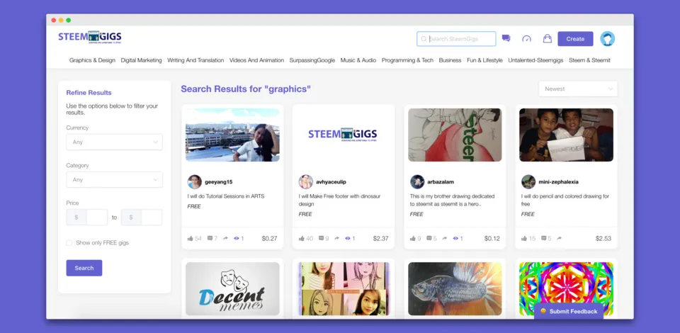Like the mini-zephalexia gig
Image resolution: width=680 pixels, height=333 pixels.
tap(524, 239)
